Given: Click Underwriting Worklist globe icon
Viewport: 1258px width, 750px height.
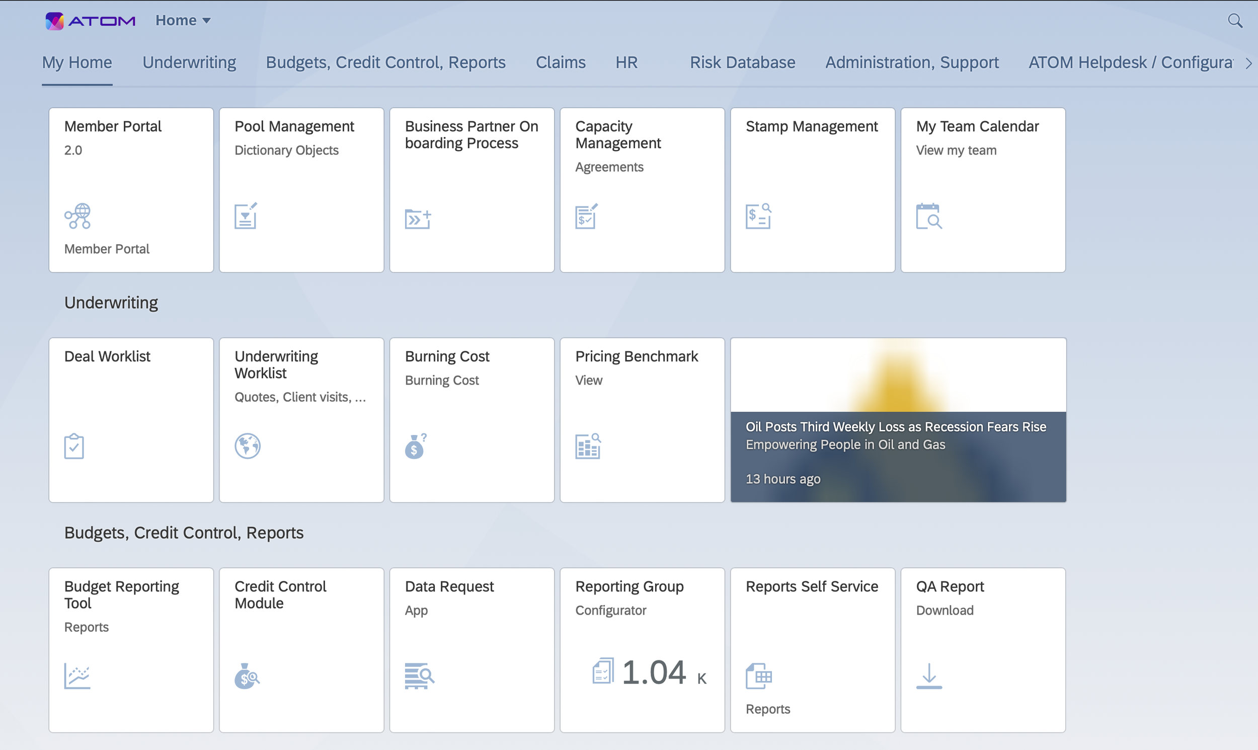Looking at the screenshot, I should coord(248,446).
